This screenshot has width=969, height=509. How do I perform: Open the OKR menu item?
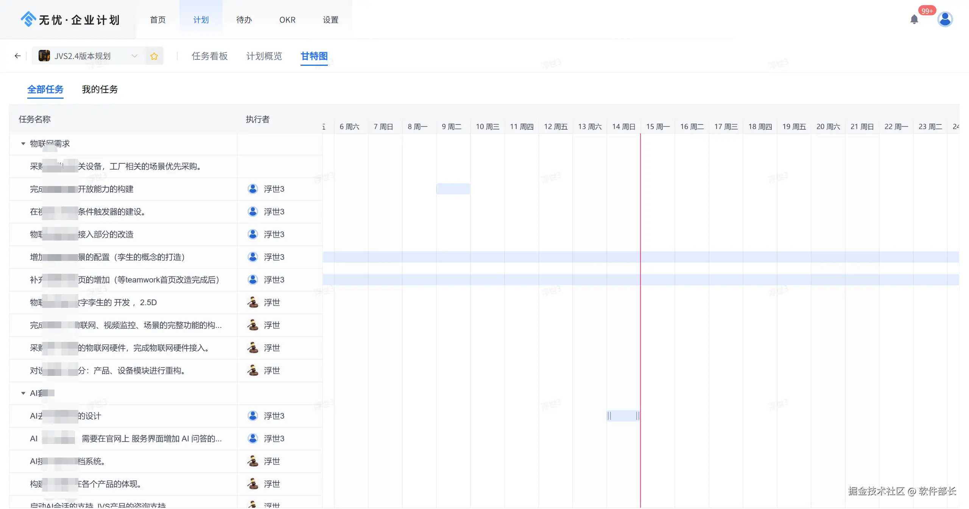point(287,20)
